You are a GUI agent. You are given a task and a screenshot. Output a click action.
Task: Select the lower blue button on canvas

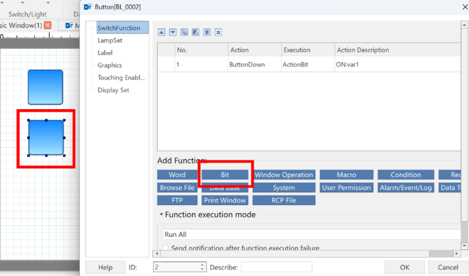(x=46, y=138)
